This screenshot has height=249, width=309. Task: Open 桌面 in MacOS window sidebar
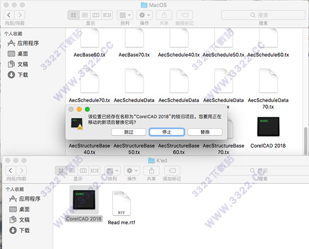click(x=18, y=54)
